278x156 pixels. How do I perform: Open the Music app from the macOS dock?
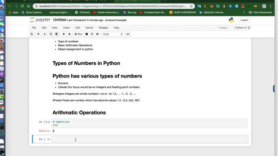click(2, 68)
